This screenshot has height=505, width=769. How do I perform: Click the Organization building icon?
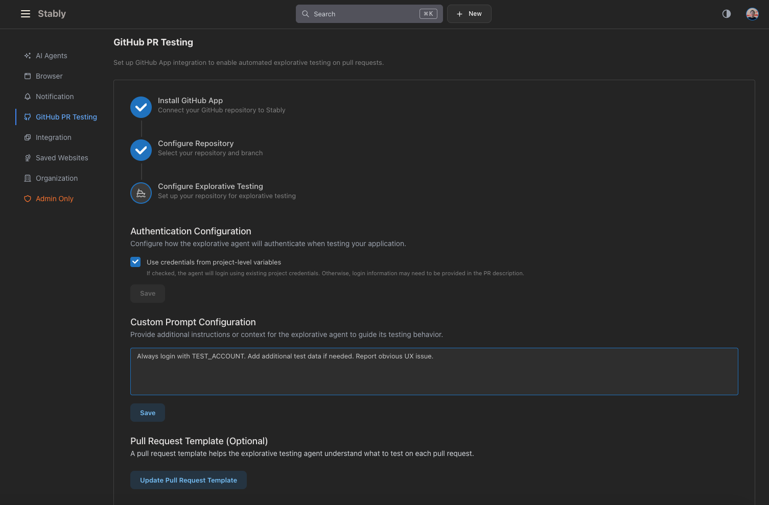pyautogui.click(x=28, y=178)
